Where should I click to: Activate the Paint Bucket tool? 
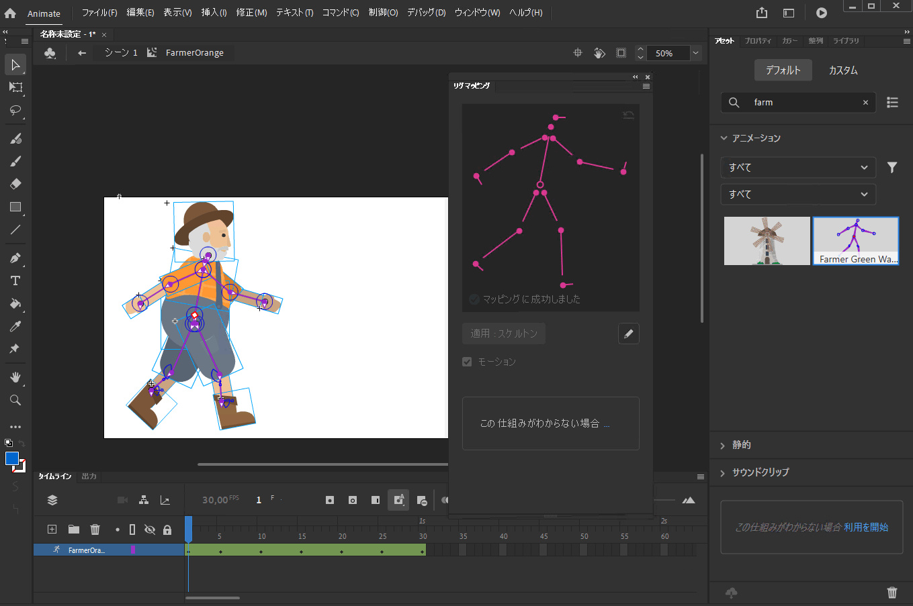click(15, 303)
